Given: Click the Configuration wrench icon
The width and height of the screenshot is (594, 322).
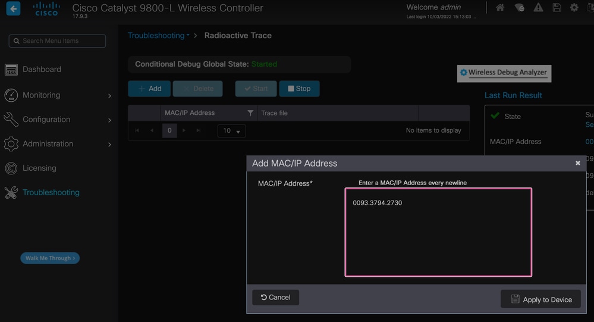Looking at the screenshot, I should (11, 120).
